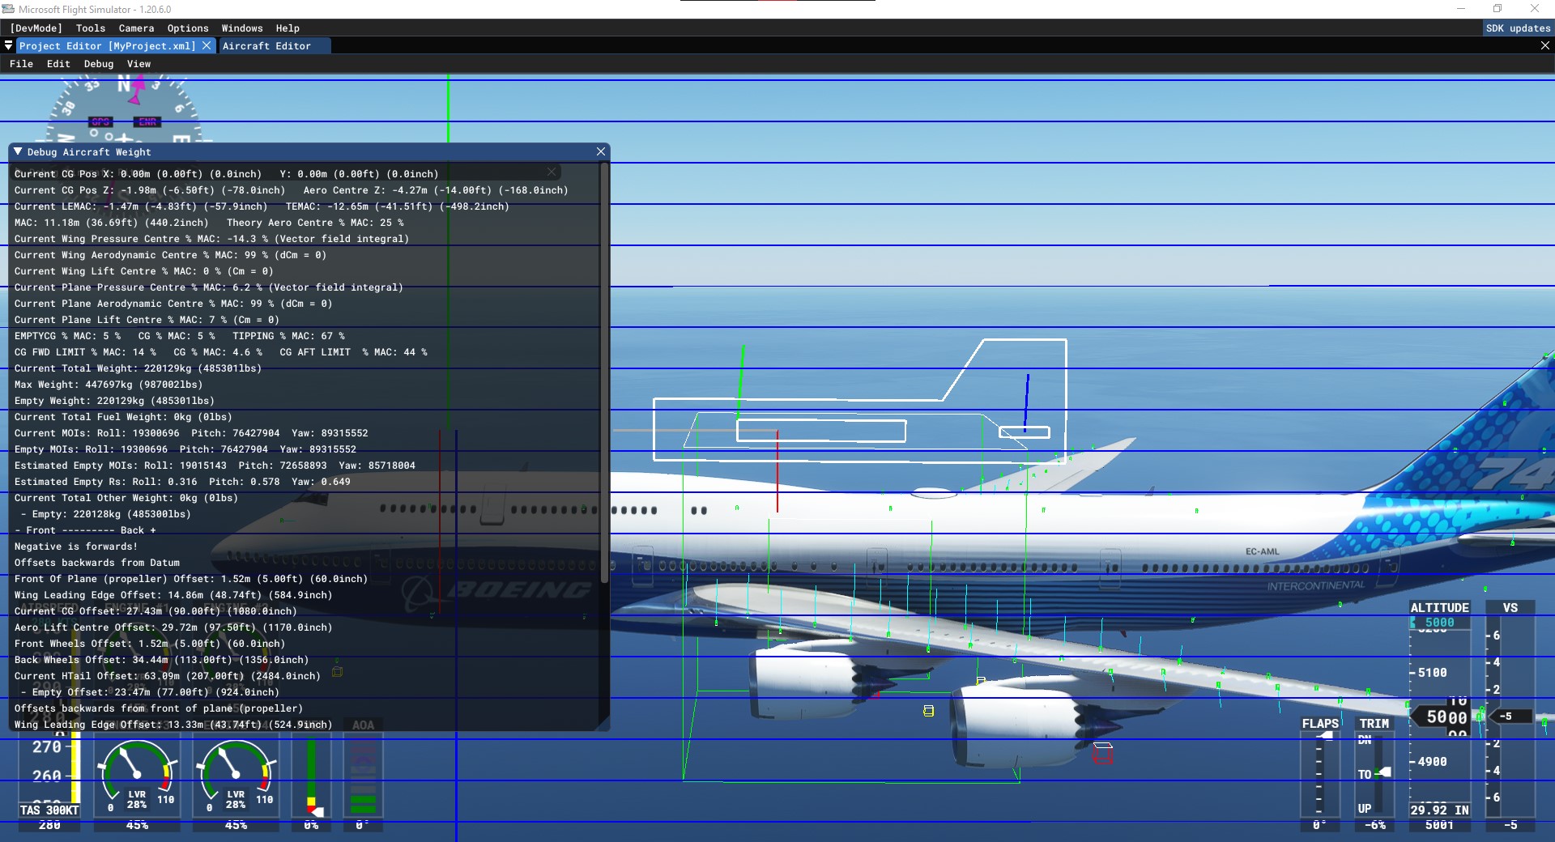Click the SDK updates button
Screen dimensions: 1555x842
click(x=1518, y=28)
